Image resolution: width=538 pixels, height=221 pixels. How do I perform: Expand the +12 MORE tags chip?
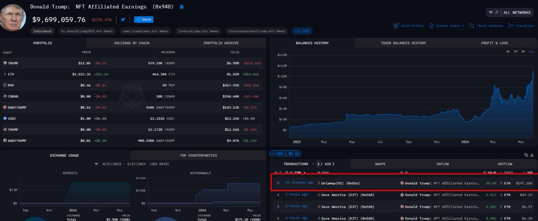[x=302, y=31]
